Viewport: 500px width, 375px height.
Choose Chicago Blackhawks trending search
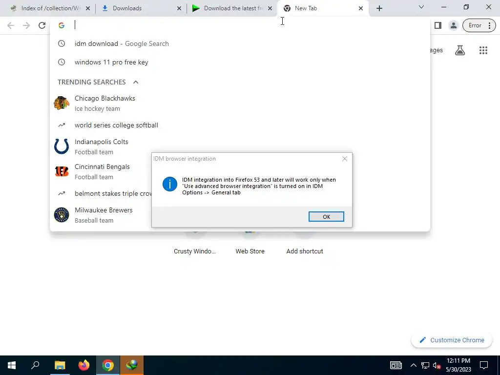tap(240, 104)
